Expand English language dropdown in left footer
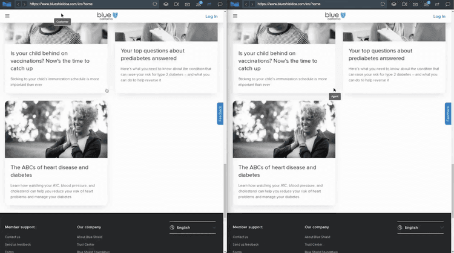The image size is (454, 253). click(192, 228)
